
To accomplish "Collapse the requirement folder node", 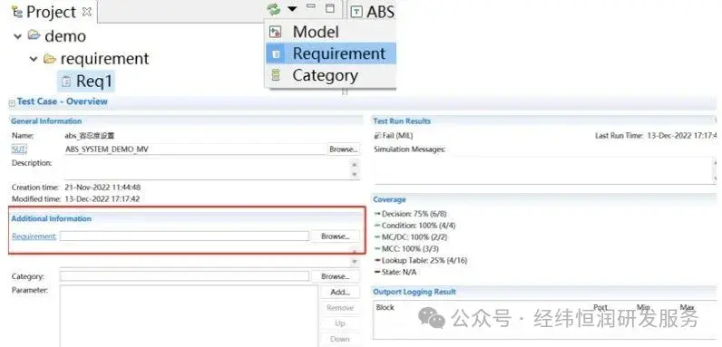I will coord(34,59).
